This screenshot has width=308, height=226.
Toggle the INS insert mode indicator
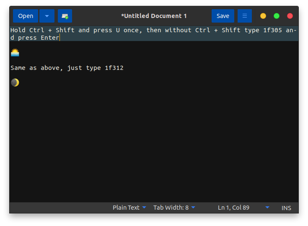[286, 208]
